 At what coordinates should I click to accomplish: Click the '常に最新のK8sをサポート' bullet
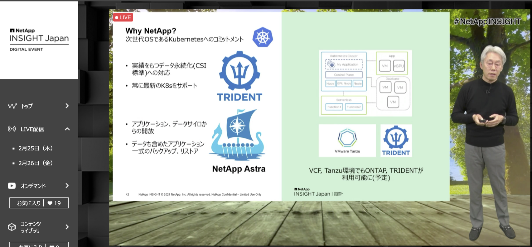[x=164, y=86]
